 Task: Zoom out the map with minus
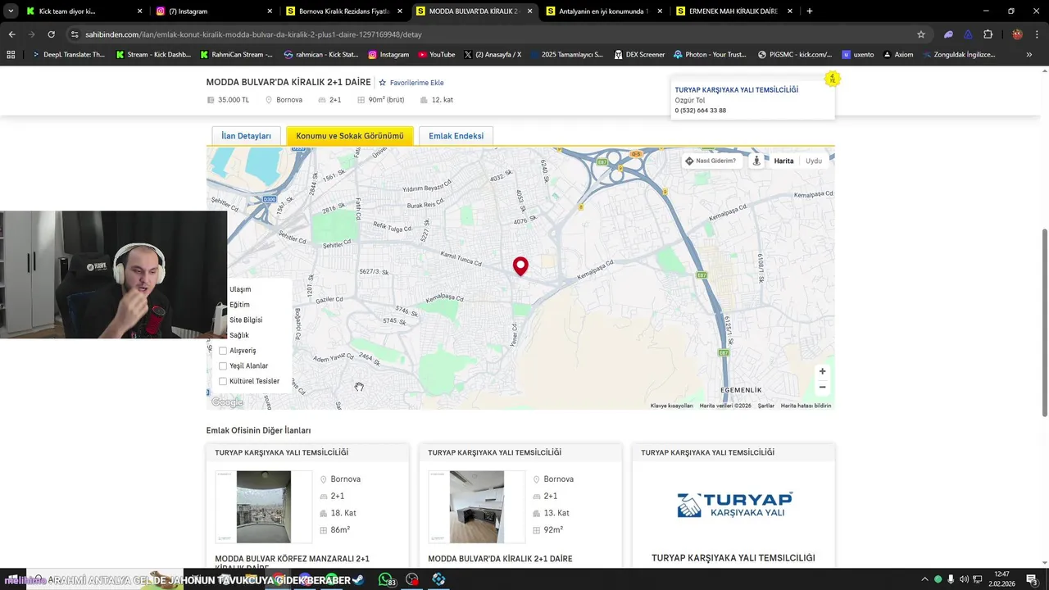point(823,387)
